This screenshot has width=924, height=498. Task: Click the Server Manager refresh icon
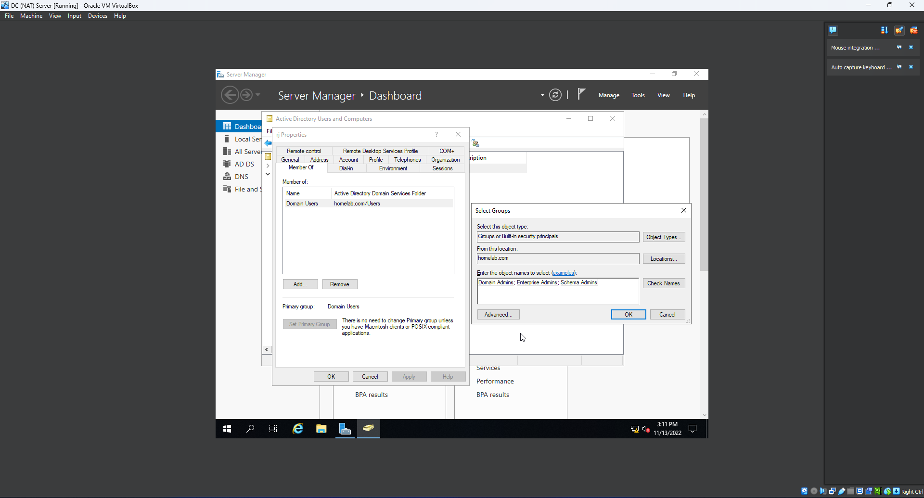pos(555,95)
